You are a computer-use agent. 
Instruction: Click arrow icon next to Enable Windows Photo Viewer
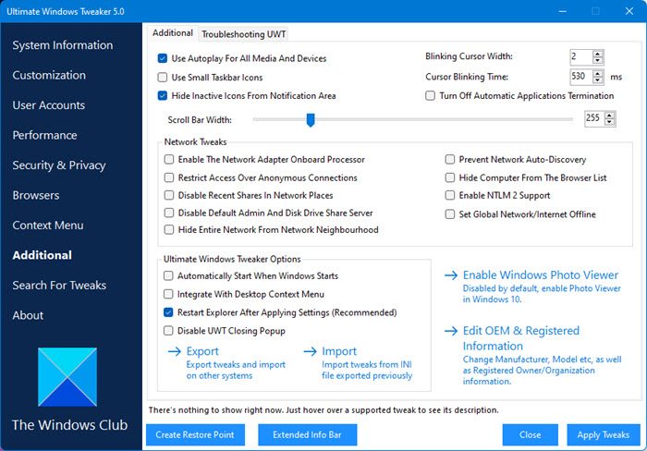coord(451,275)
